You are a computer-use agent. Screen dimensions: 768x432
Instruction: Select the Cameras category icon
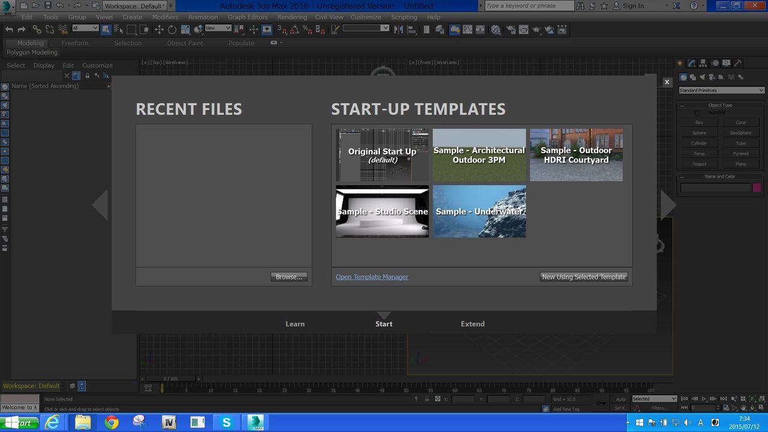(x=712, y=77)
